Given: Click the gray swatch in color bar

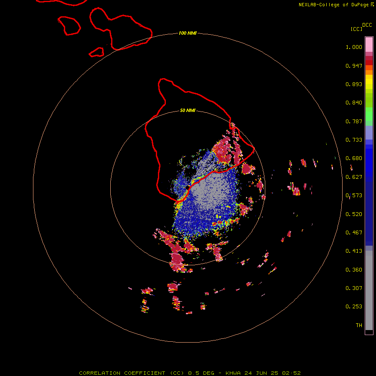Looking at the screenshot, I should click(369, 290).
